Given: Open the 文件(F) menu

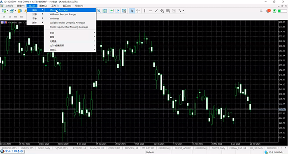Looking at the screenshot, I should point(9,6).
